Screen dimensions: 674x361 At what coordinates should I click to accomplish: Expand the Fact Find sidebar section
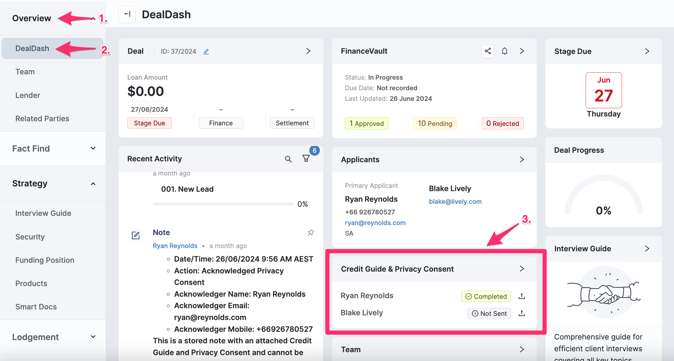[93, 148]
